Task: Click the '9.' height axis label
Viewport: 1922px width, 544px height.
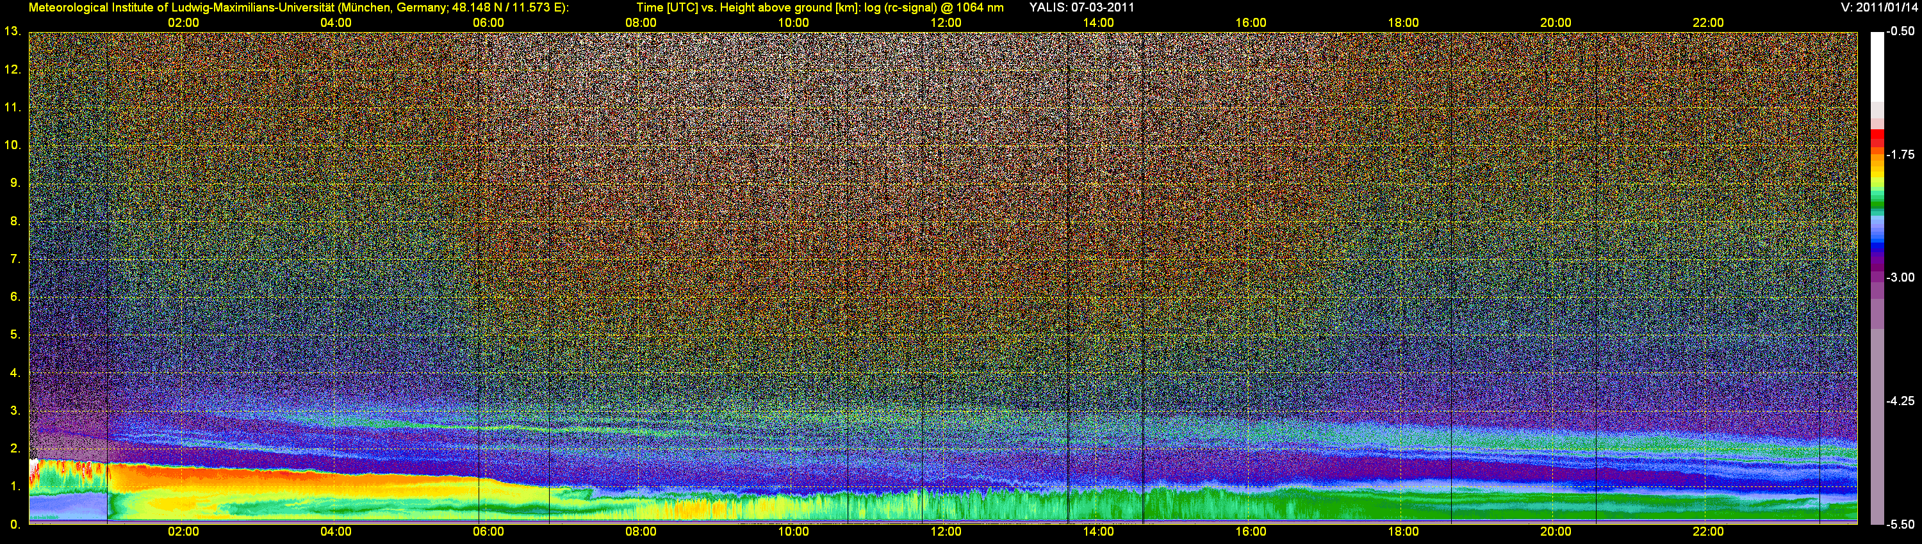Action: tap(15, 182)
